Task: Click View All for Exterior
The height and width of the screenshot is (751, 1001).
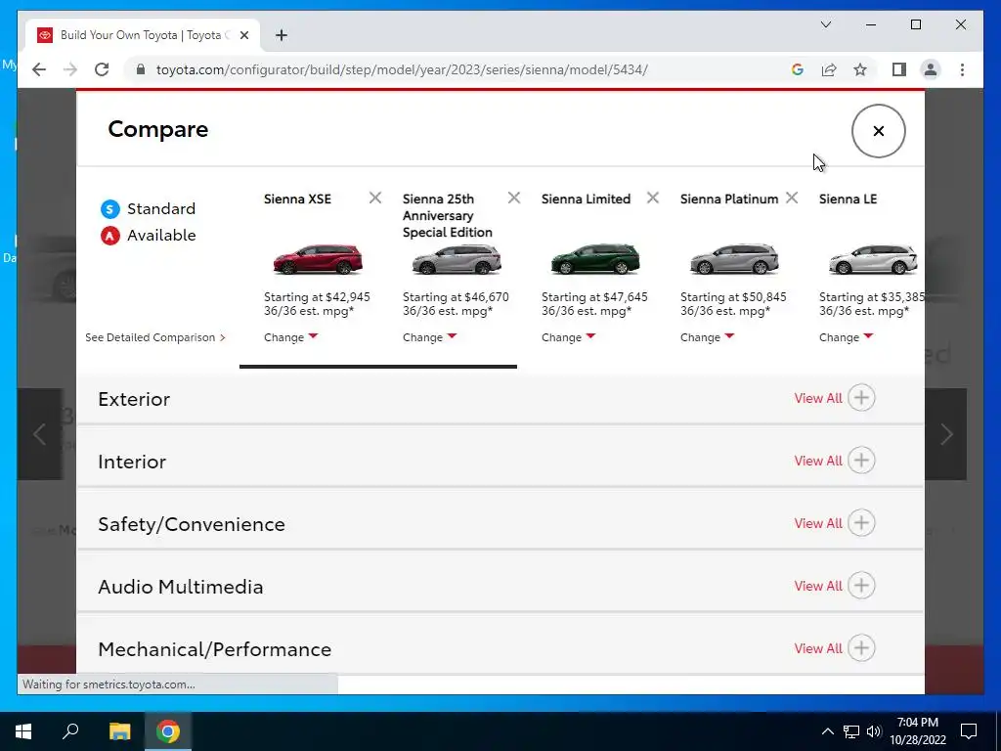Action: point(818,398)
